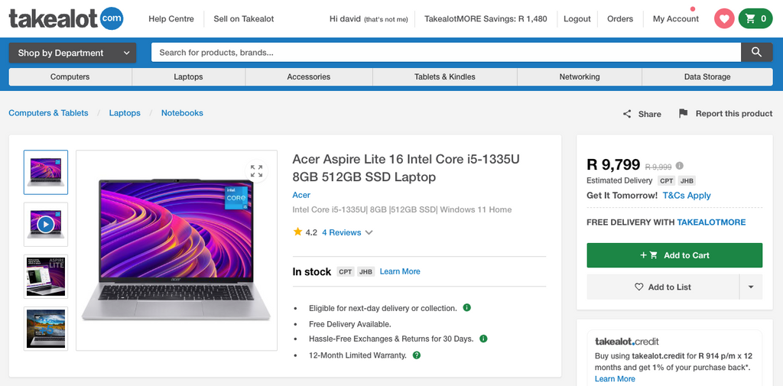Expand the 4 Reviews chevron
This screenshot has height=386, width=783.
[x=369, y=232]
